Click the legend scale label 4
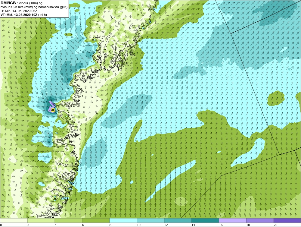The image size is (301, 227). tap(56, 225)
